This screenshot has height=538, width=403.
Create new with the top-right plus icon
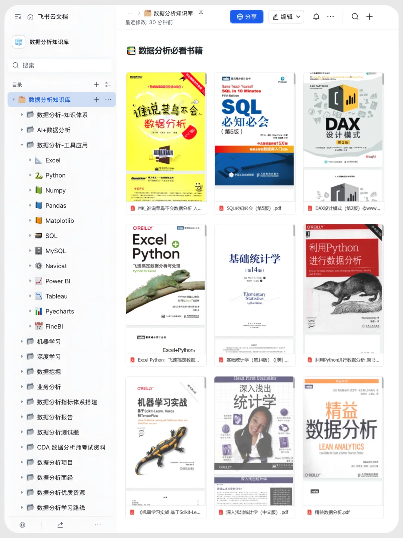[369, 17]
